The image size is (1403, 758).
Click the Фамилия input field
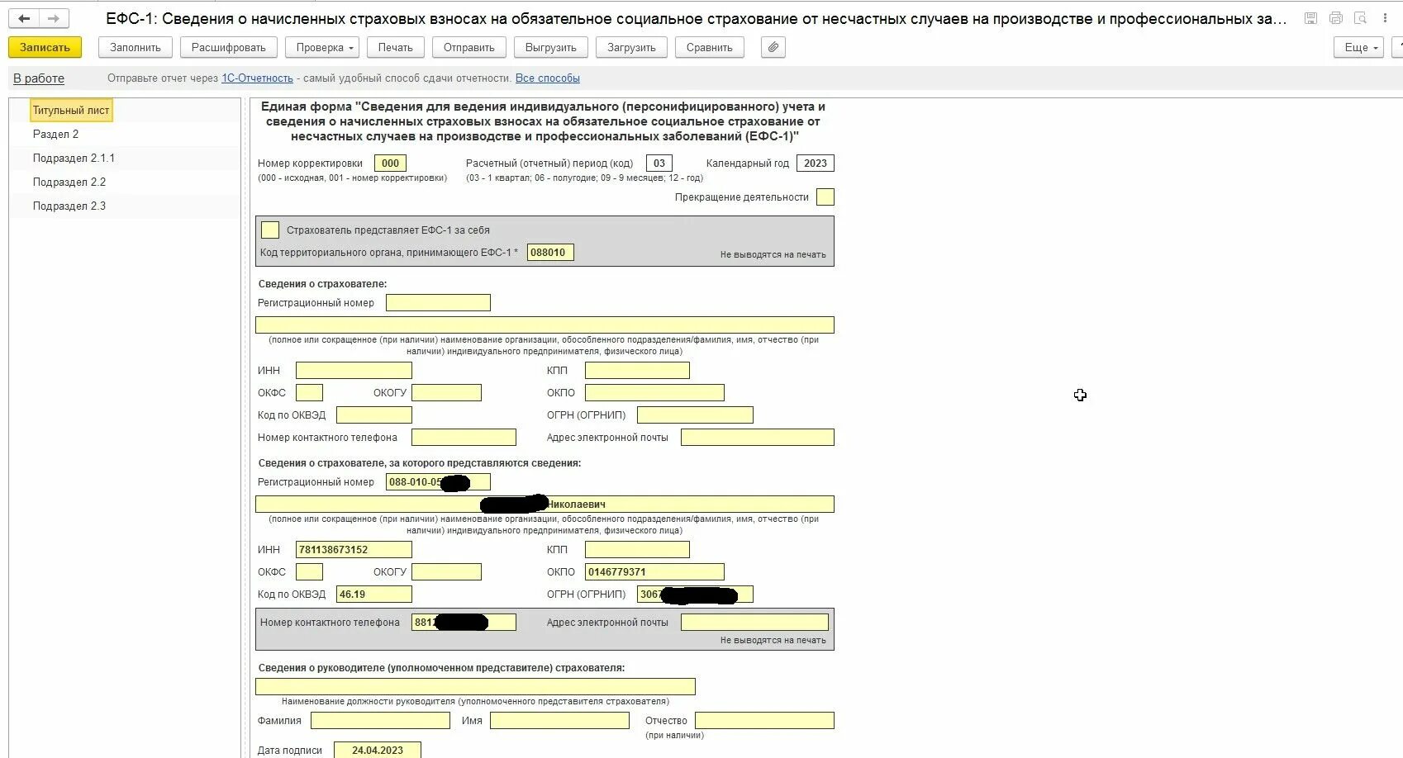pos(380,721)
